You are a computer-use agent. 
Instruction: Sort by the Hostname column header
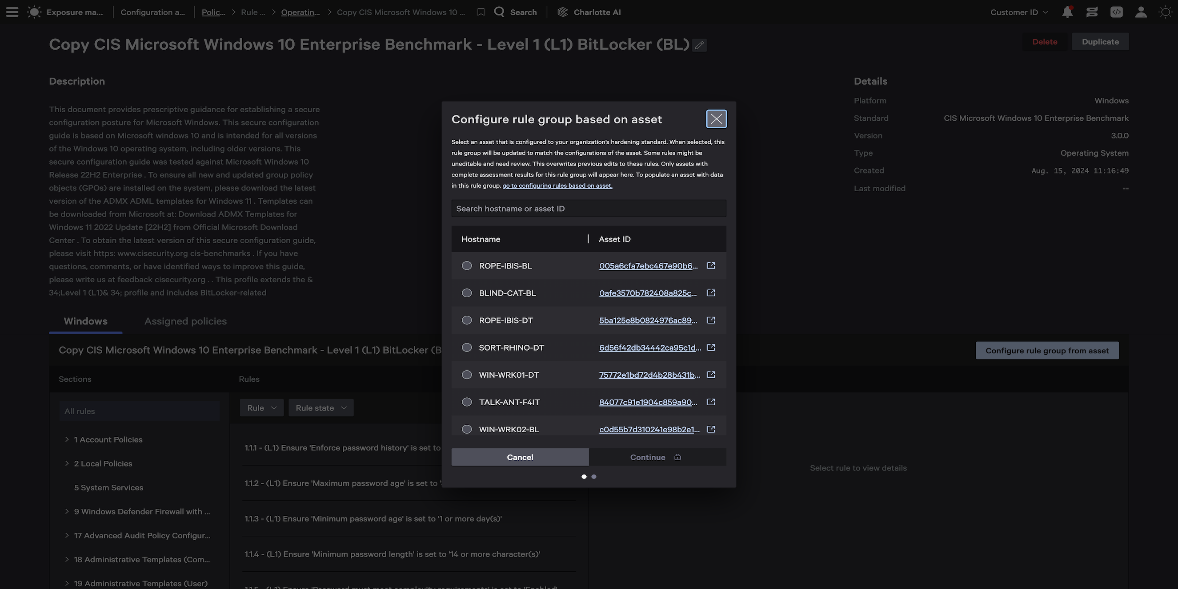[x=481, y=239]
